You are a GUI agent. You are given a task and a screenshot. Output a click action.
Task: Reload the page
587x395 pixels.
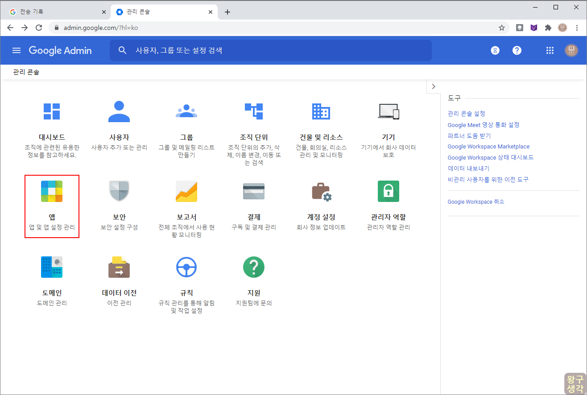tap(39, 28)
